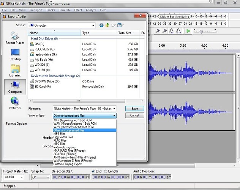Viewport: 240px width, 190px height.
Task: Collapse the Save as type dropdown
Action: pos(114,116)
